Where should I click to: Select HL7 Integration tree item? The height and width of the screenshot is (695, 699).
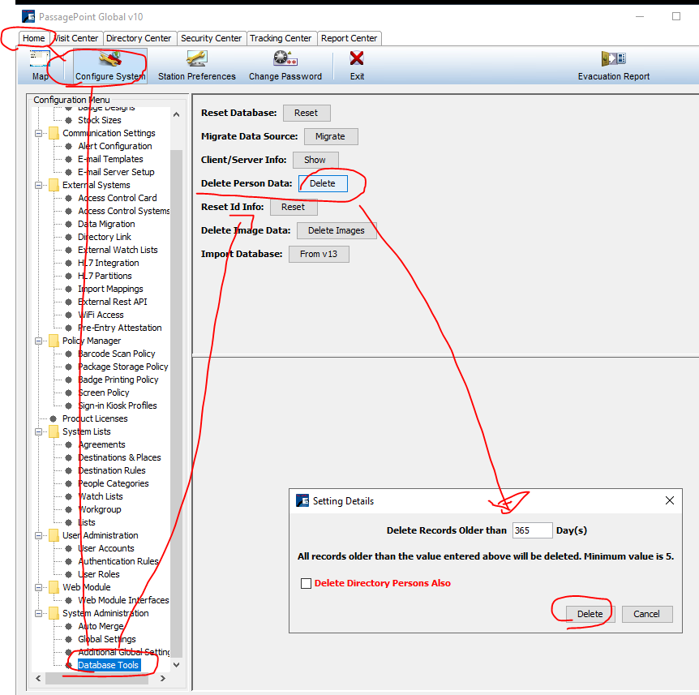coord(109,263)
